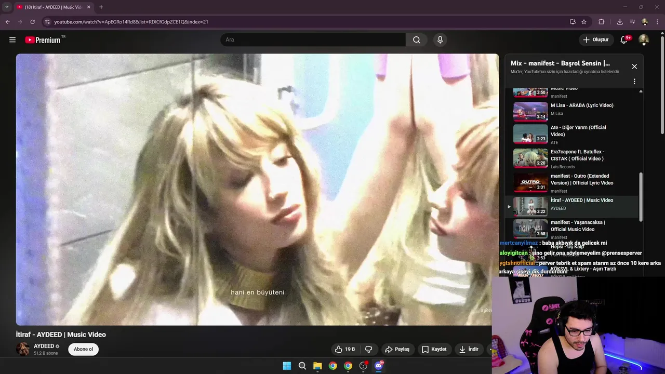
Task: Click the Oluştur create button
Action: pyautogui.click(x=595, y=40)
